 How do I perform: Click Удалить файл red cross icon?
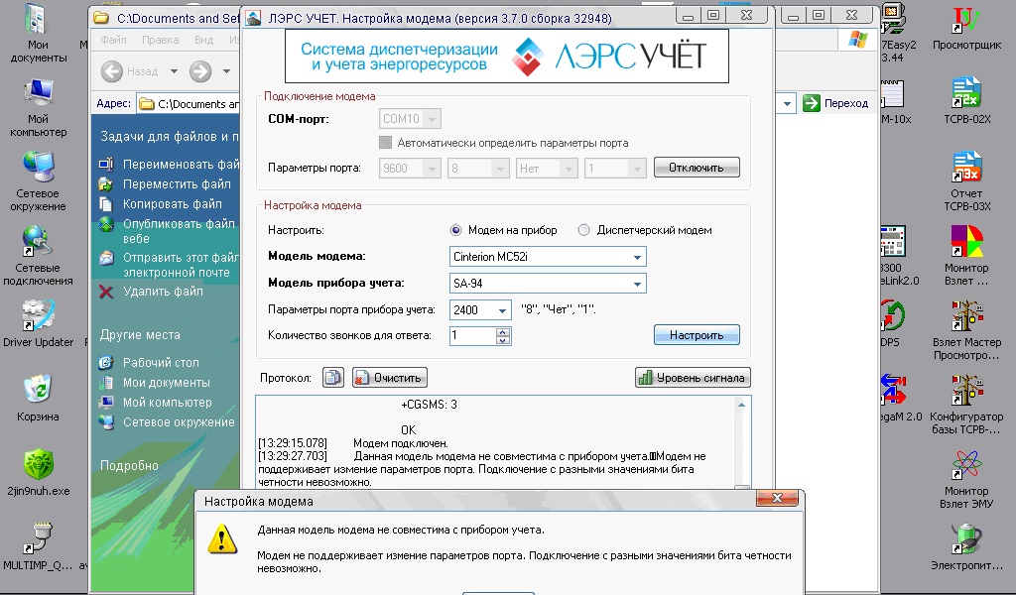tap(106, 292)
